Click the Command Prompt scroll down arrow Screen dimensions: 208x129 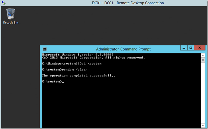203,125
